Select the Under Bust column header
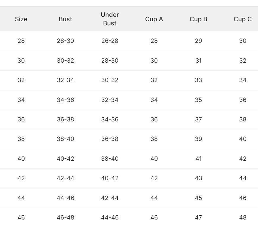The height and width of the screenshot is (226, 258). [110, 19]
